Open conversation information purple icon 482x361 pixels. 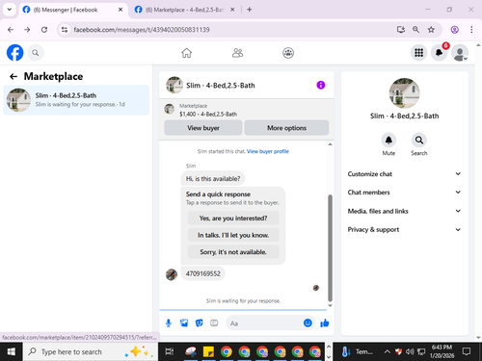click(321, 85)
